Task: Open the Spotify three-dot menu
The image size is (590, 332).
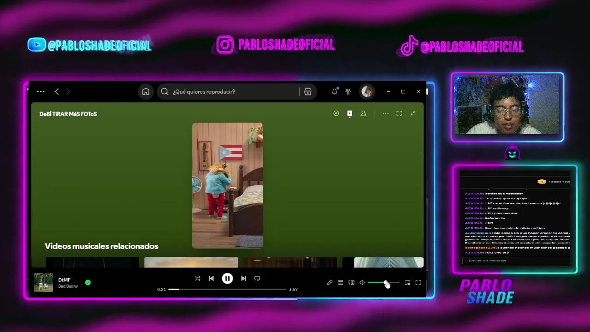Action: [x=41, y=92]
